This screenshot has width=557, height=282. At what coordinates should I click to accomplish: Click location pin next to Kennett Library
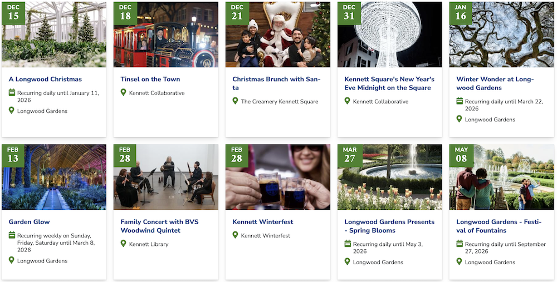coord(123,244)
